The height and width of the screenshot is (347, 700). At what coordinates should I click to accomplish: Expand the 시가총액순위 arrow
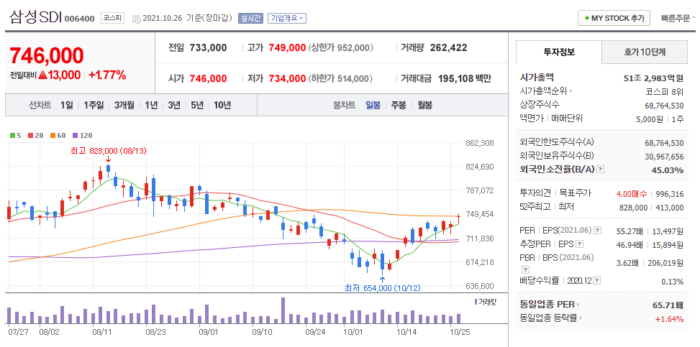click(x=571, y=91)
